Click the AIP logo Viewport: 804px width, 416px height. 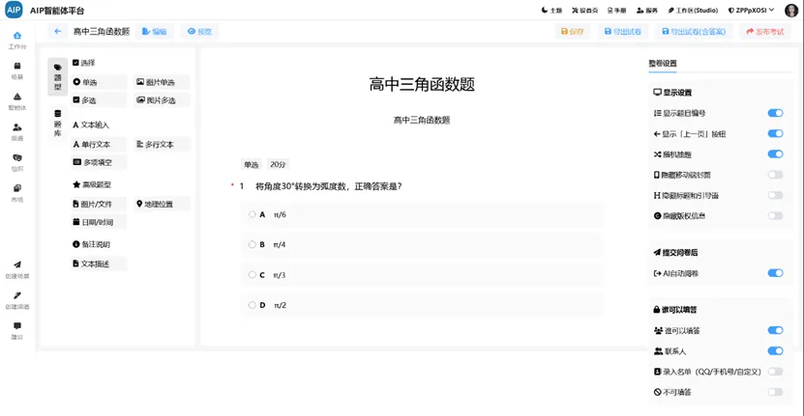(x=14, y=10)
